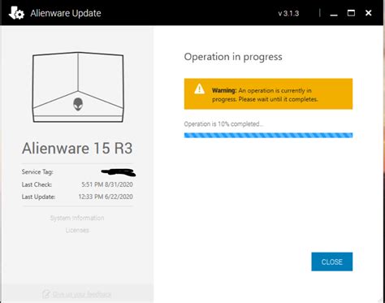The image size is (385, 303).
Task: Maximize the Alienware Update window
Action: pos(351,13)
